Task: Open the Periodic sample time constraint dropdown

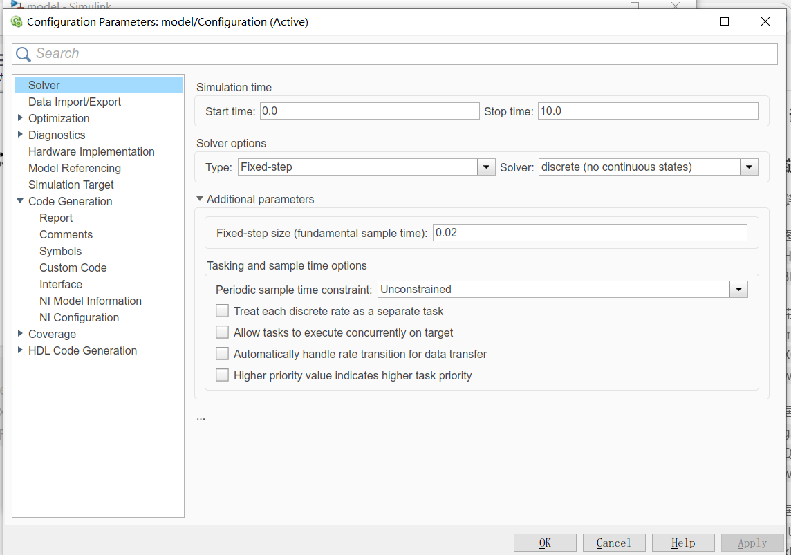Action: point(738,289)
